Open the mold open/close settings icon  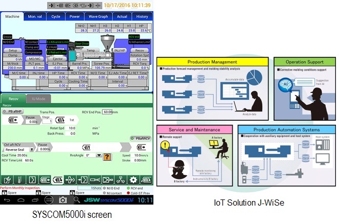[x=32, y=180]
